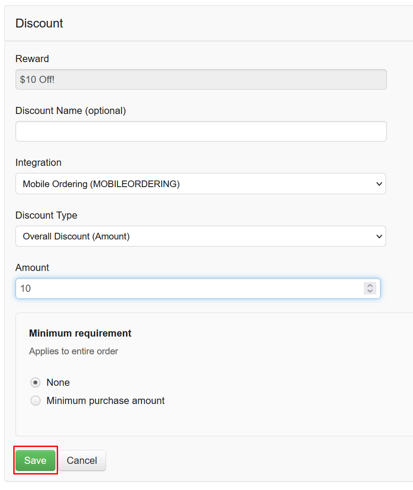Image resolution: width=413 pixels, height=490 pixels.
Task: Click the Amount label
Action: (x=32, y=267)
